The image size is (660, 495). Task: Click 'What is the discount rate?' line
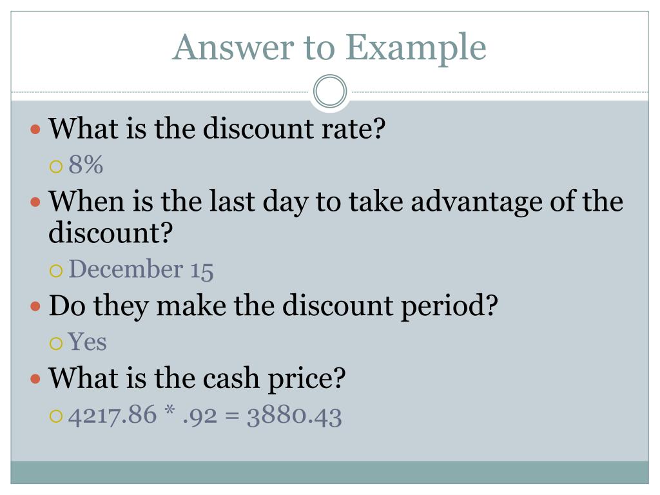217,128
